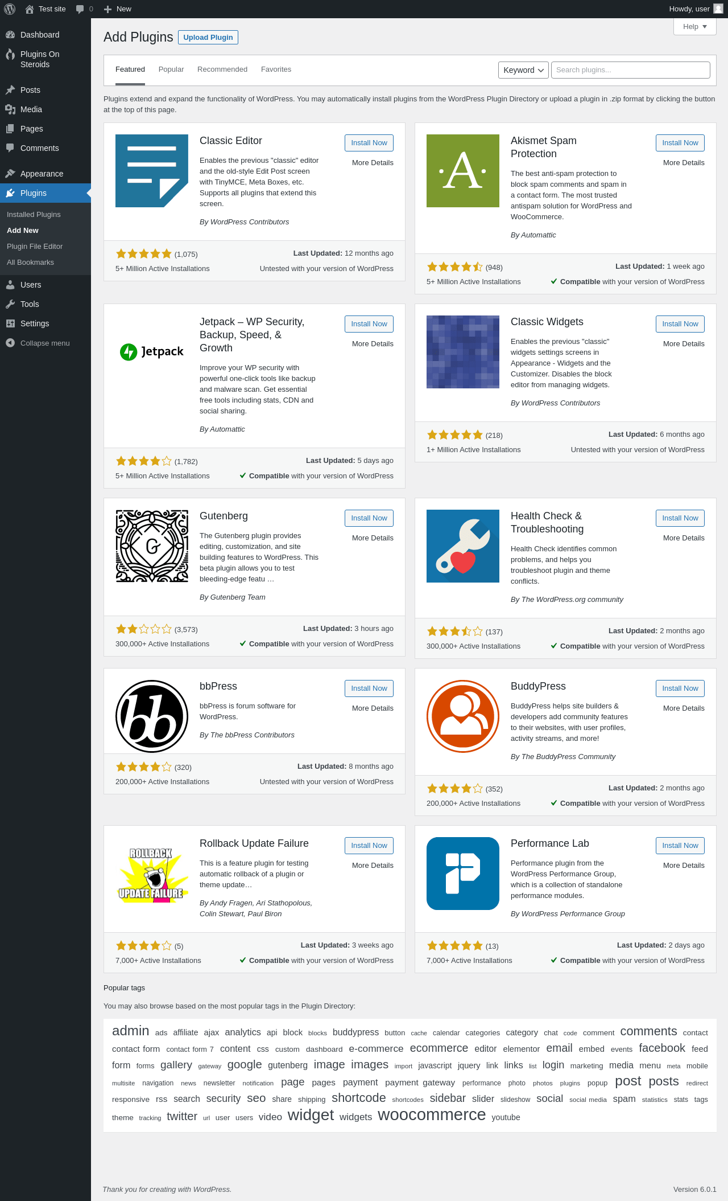Screen dimensions: 728x1201
Task: Click the Performance Lab plugin icon
Action: (463, 874)
